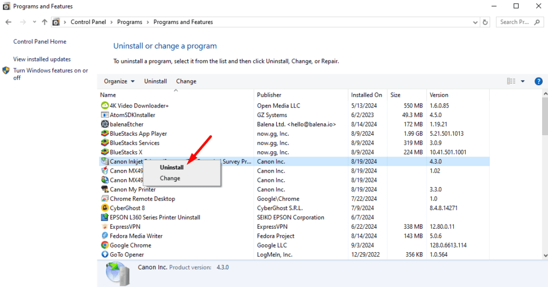Click the version cell '128.0.6613.114'
548x287 pixels.
[448, 245]
